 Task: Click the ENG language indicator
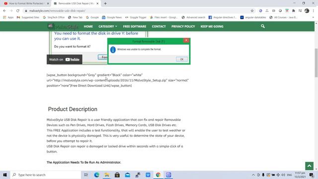(x=289, y=175)
